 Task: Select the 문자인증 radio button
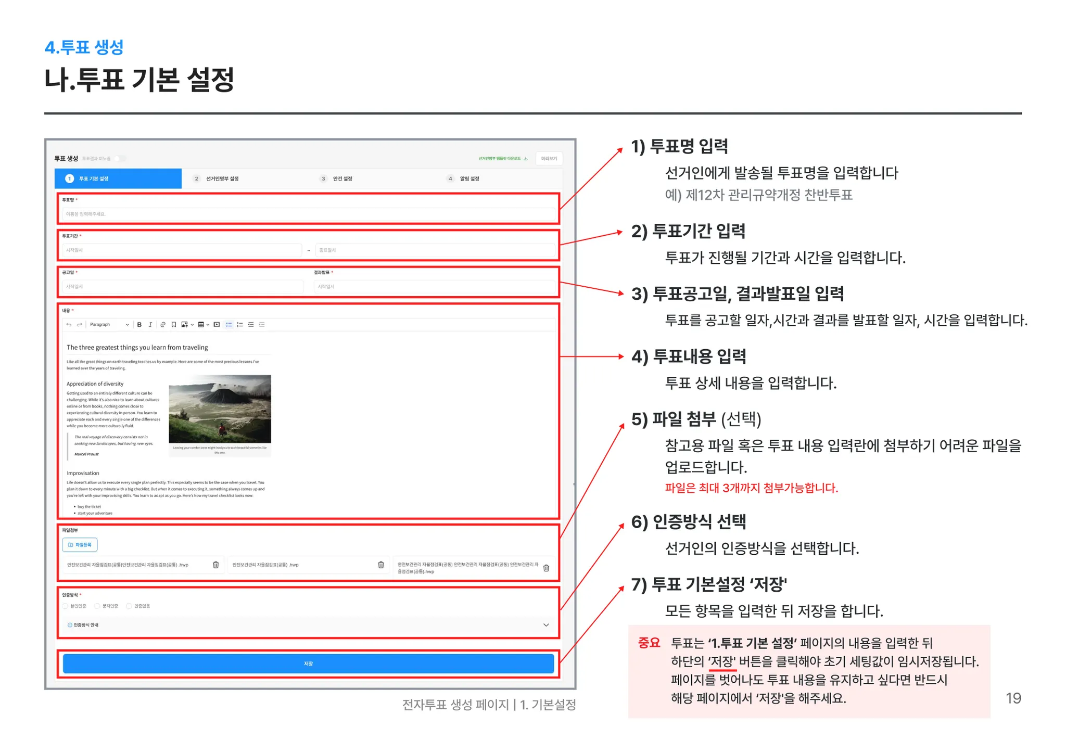coord(97,606)
